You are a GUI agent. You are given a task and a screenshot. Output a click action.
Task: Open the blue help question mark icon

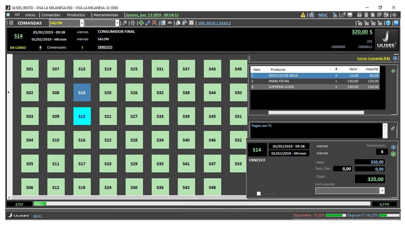tap(388, 23)
